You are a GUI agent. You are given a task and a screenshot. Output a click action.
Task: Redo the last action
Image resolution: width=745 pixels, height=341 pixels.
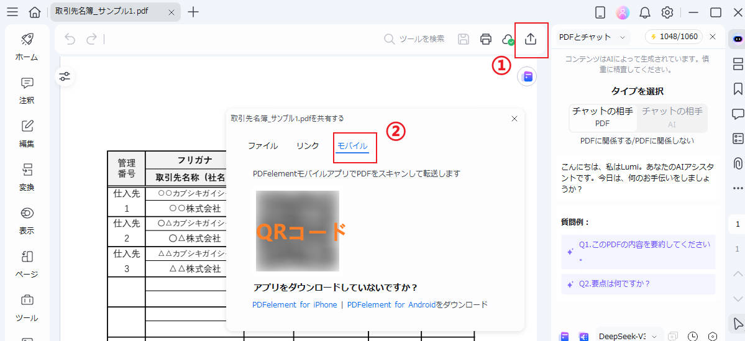click(x=92, y=39)
